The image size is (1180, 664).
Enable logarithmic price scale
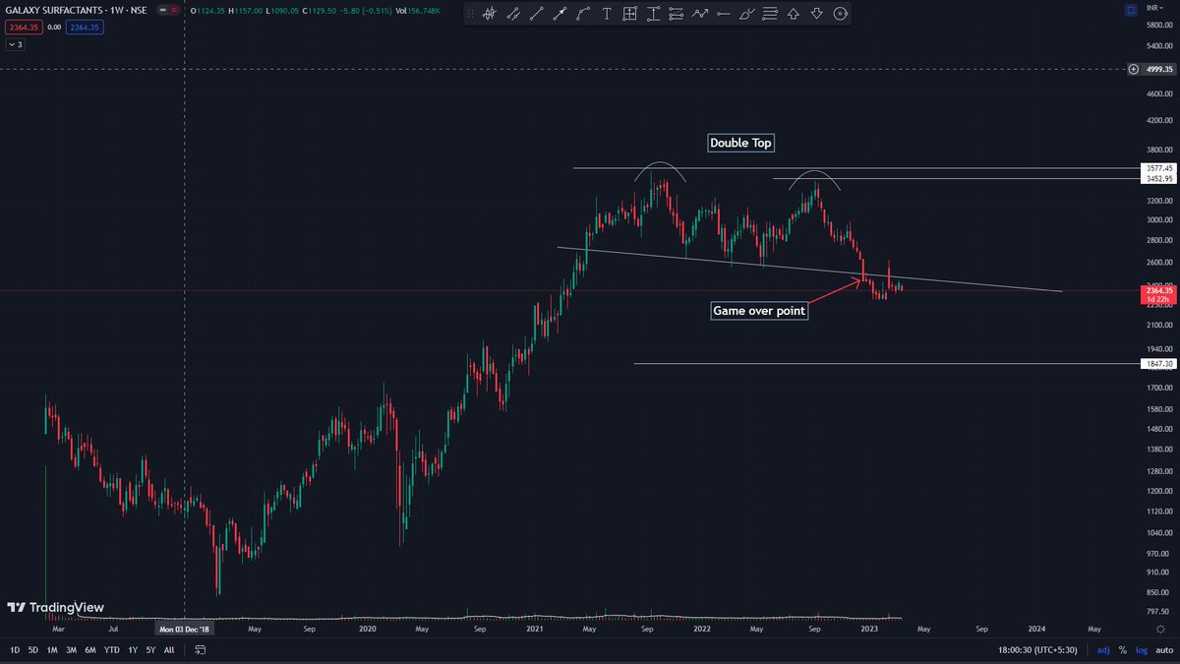pyautogui.click(x=1140, y=650)
